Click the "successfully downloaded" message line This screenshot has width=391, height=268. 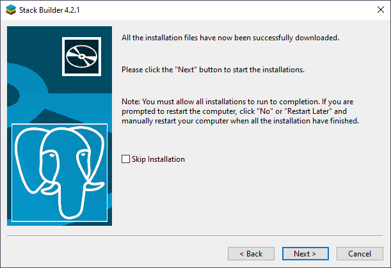pos(230,38)
